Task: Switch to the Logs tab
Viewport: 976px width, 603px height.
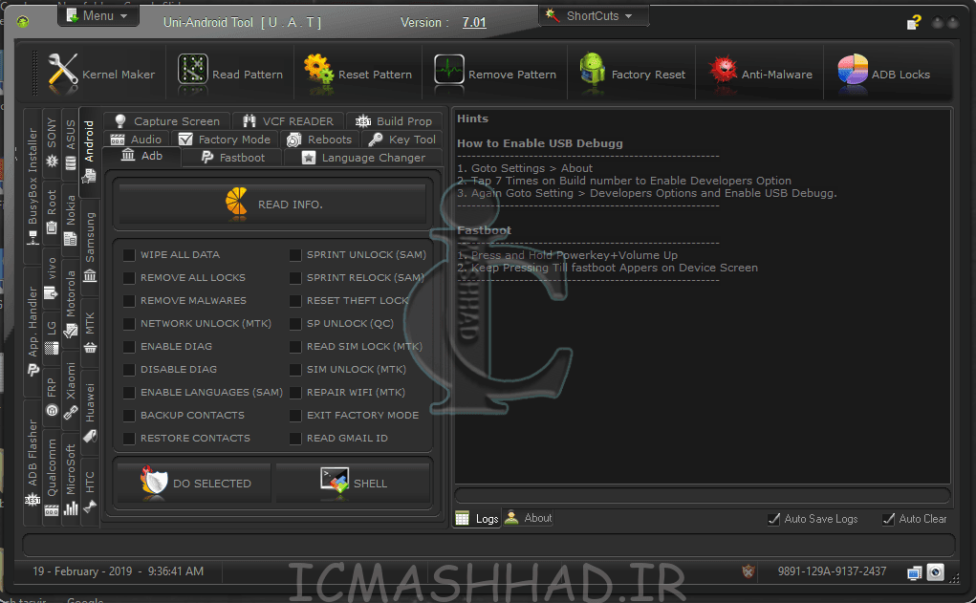Action: click(x=477, y=518)
